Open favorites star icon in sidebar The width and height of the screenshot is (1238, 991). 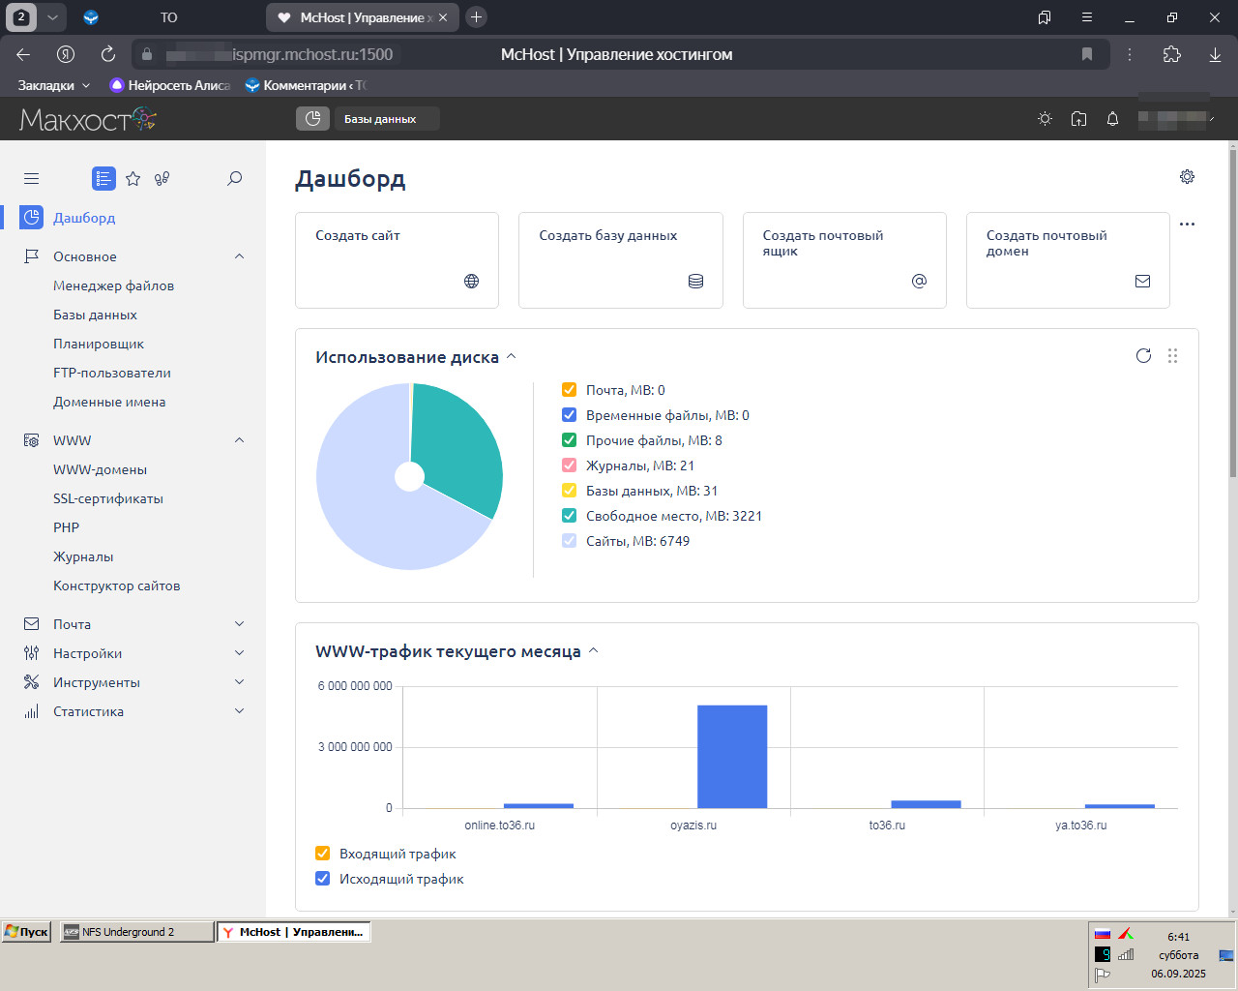(133, 178)
